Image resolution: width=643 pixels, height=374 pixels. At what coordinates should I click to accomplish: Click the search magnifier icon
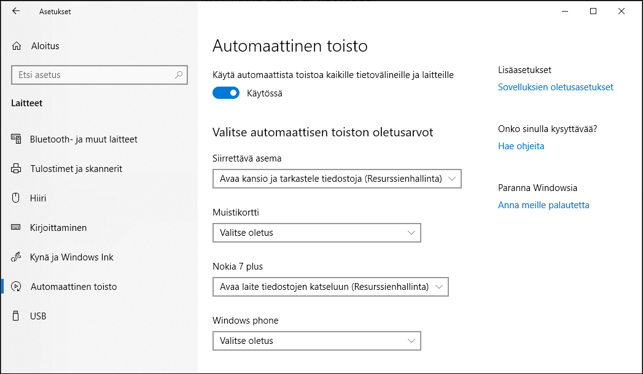(x=179, y=75)
